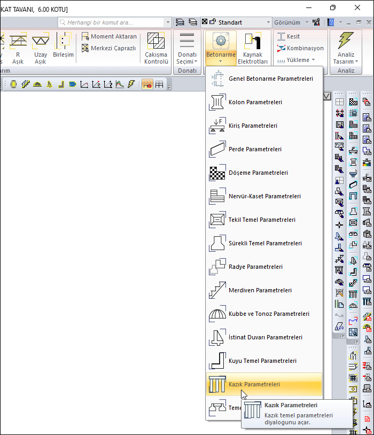Expand the search box history arrow
Screen dimensions: 374x435
coord(168,22)
